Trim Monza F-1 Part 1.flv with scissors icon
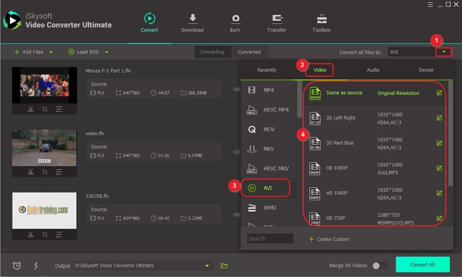 click(30, 109)
